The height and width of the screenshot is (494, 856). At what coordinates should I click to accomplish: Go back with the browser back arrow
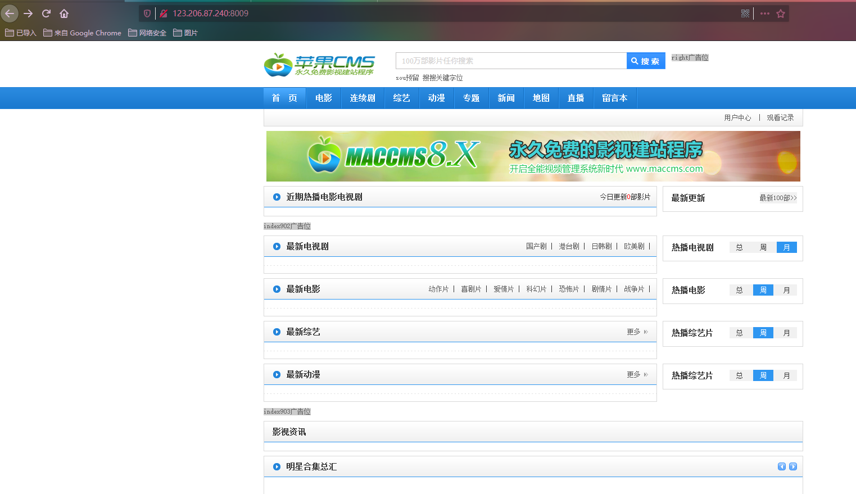[10, 13]
